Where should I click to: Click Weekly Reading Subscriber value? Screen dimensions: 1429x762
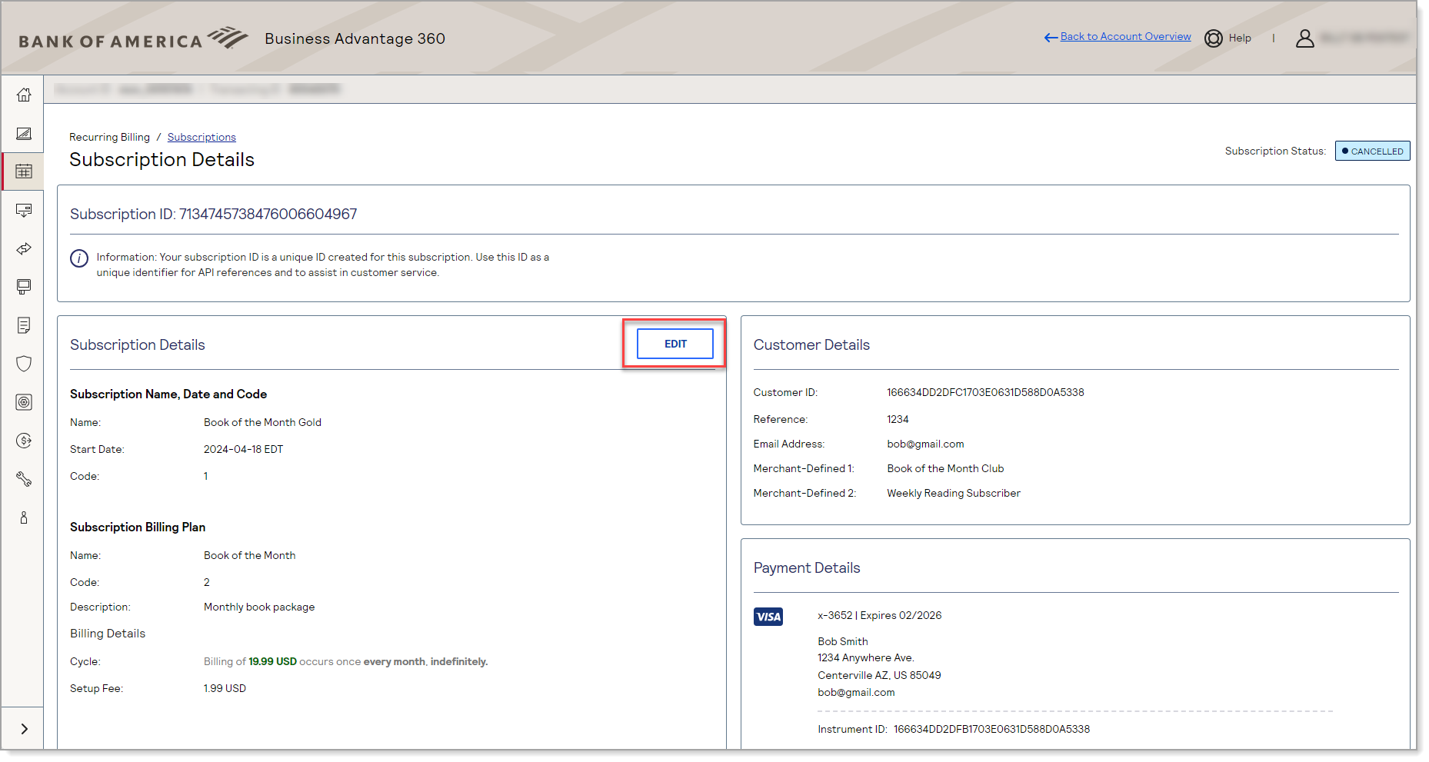pos(954,494)
